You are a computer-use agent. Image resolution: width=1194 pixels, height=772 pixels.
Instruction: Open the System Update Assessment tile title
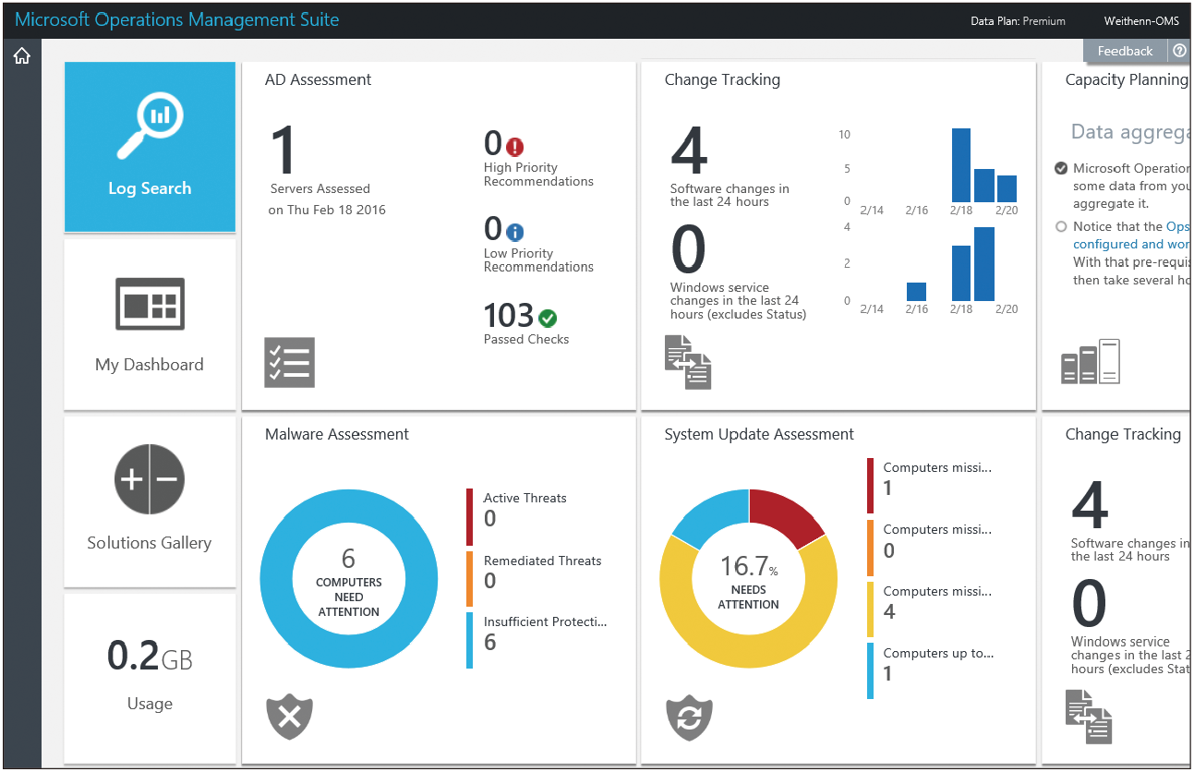click(759, 434)
